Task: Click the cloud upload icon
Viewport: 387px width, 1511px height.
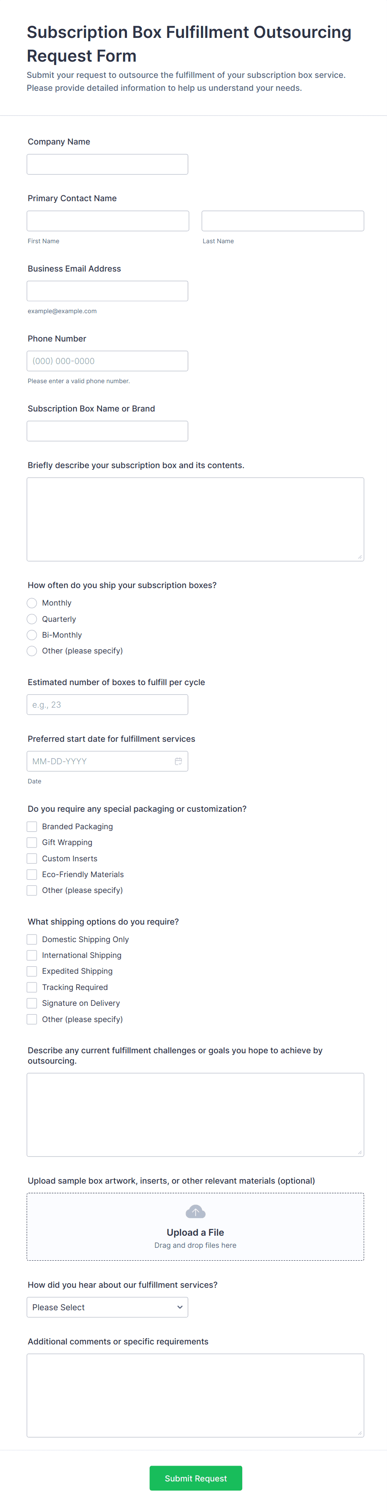Action: pos(195,1211)
